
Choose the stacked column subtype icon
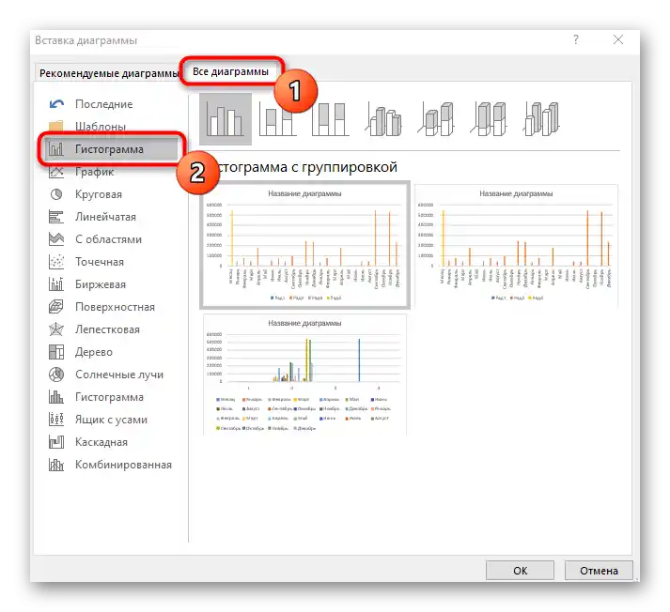tap(278, 119)
